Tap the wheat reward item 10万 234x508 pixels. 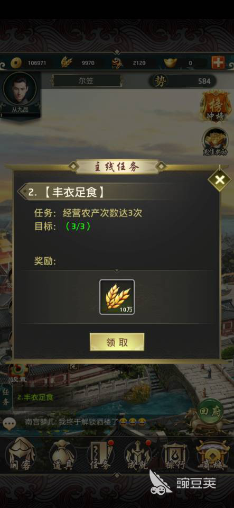(117, 297)
